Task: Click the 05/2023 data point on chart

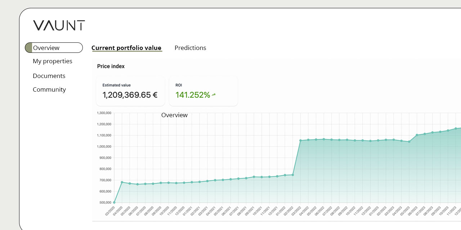Action: (409, 142)
